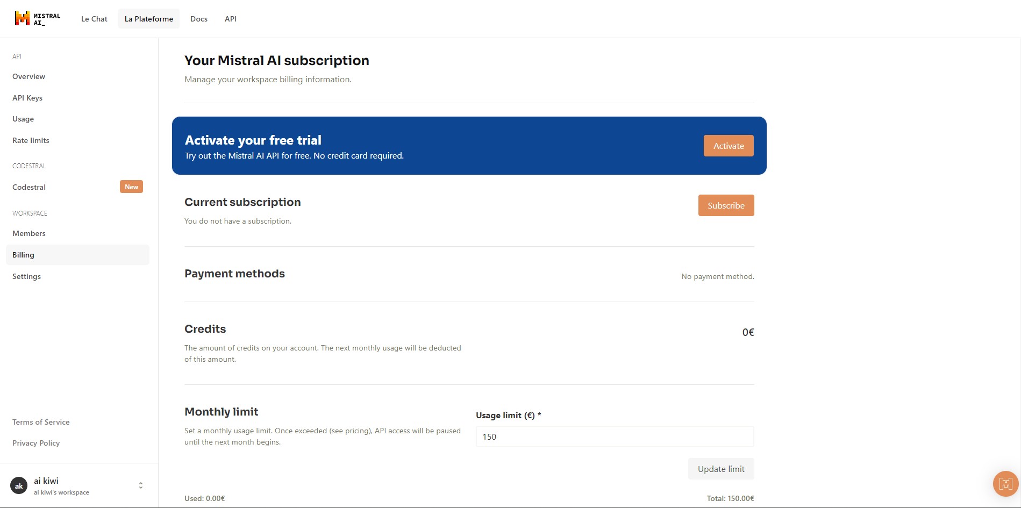Expand the workspace switcher chevrons

141,485
